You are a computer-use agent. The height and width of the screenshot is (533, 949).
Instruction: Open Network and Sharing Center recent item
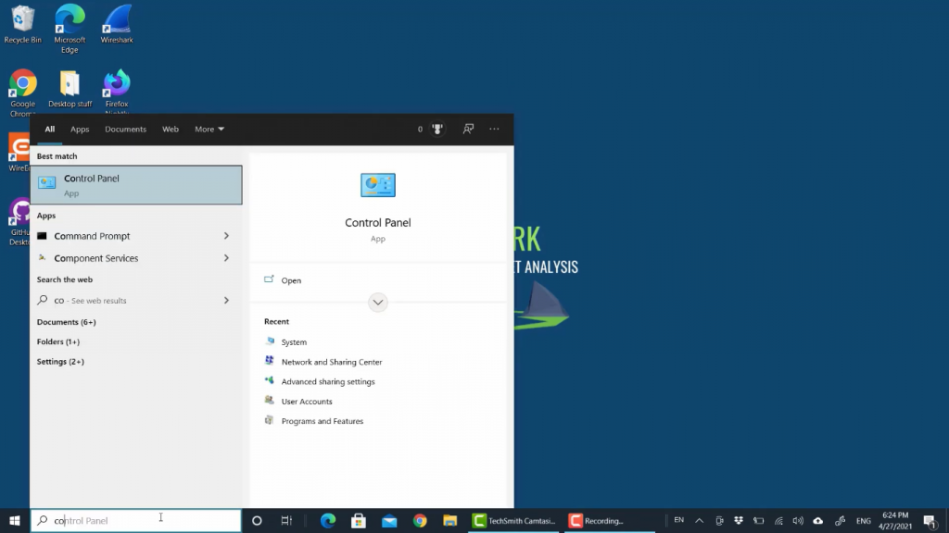[331, 362]
